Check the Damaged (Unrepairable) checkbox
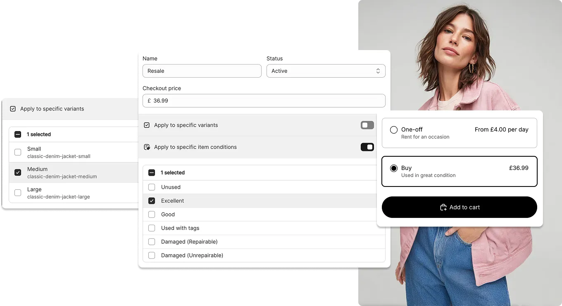This screenshot has width=562, height=306. tap(152, 255)
